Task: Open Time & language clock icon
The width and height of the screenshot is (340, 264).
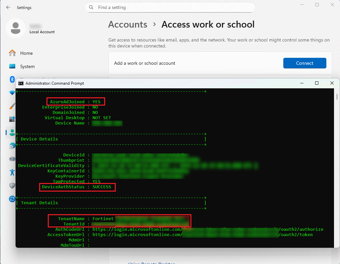Action: pos(12,145)
